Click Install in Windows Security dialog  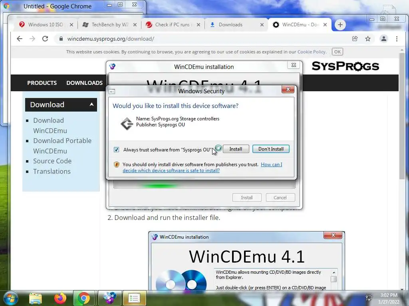point(236,149)
